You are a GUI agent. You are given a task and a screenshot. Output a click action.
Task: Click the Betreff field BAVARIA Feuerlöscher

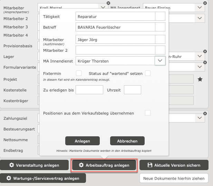(x=115, y=27)
